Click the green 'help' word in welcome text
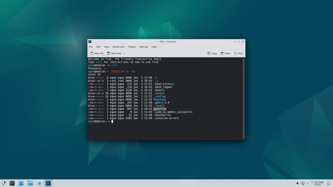This screenshot has width=333, height=187. point(99,62)
